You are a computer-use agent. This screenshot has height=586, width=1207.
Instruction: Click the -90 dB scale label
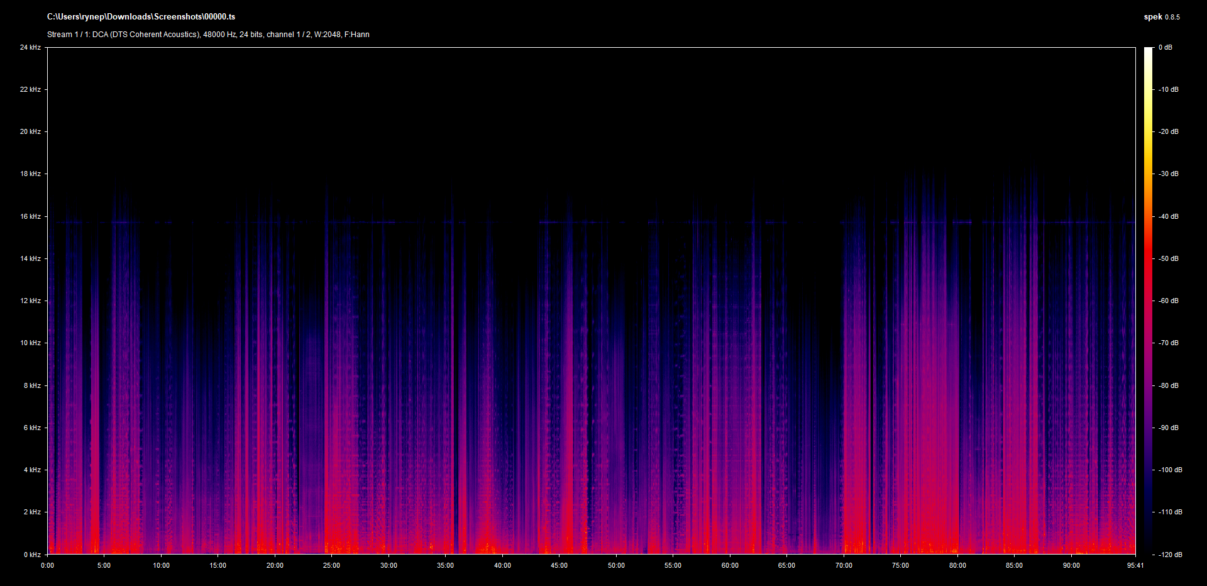(x=1169, y=428)
